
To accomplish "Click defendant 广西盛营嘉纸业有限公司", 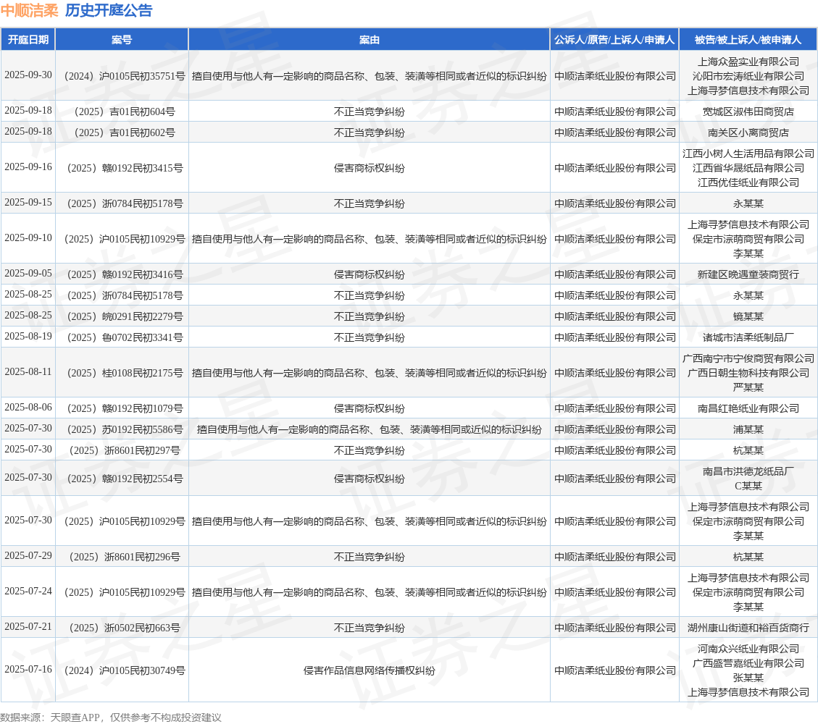I will (x=748, y=663).
